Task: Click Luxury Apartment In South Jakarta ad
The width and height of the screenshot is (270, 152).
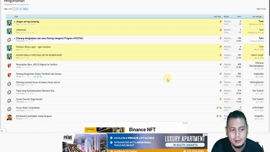Action: point(135,143)
